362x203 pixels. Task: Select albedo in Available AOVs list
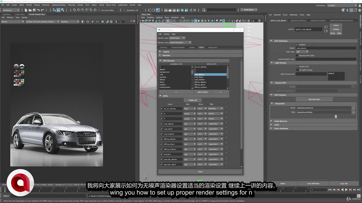click(x=162, y=70)
